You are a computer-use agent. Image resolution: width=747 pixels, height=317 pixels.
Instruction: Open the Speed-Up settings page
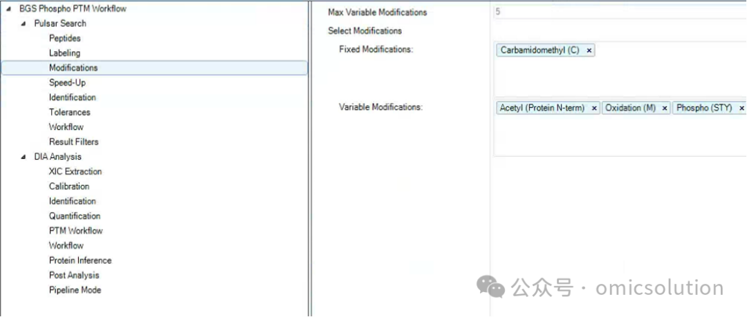tap(67, 83)
